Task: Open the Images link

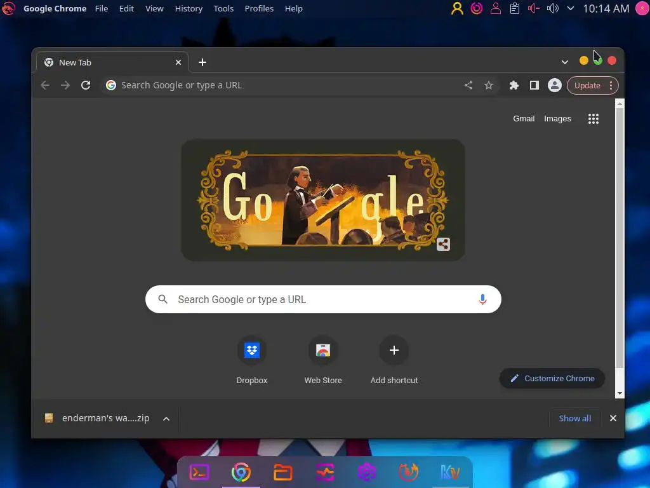Action: [x=557, y=119]
